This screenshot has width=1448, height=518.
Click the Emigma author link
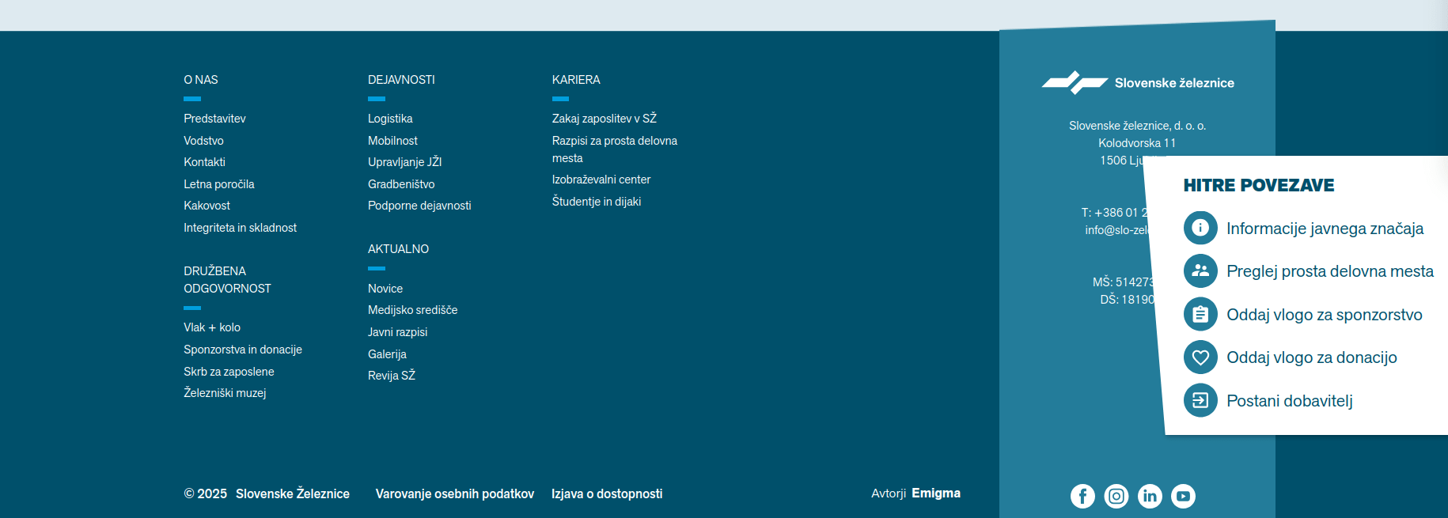click(x=936, y=493)
